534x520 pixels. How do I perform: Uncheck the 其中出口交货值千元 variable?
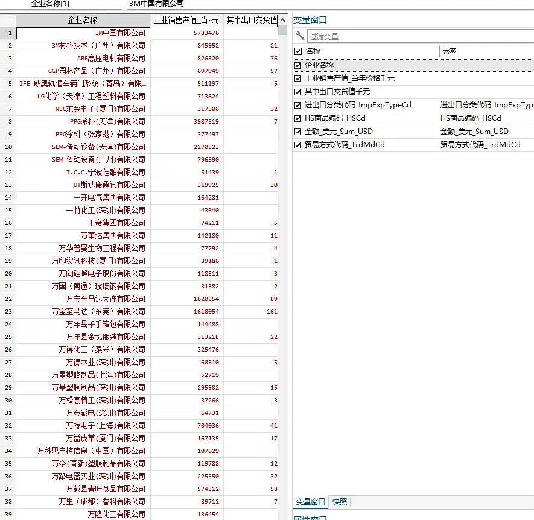pos(297,91)
